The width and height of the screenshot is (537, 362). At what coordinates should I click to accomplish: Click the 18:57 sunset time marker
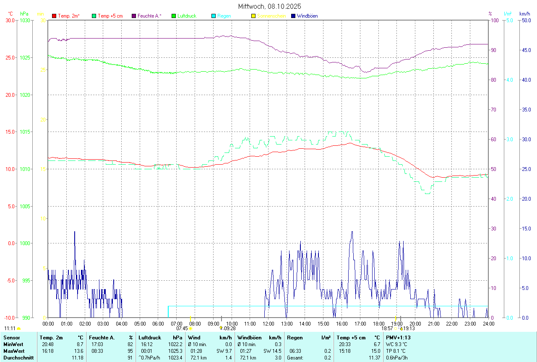(387, 329)
